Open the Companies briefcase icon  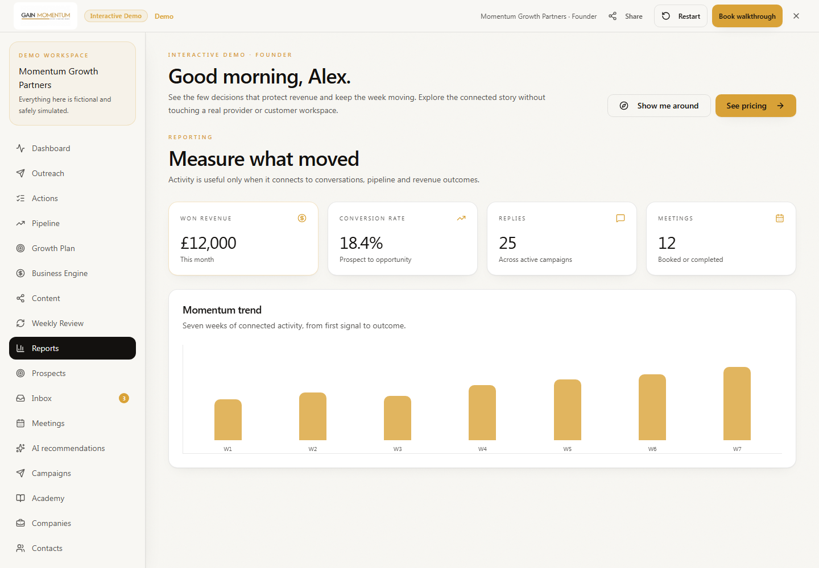(x=20, y=523)
